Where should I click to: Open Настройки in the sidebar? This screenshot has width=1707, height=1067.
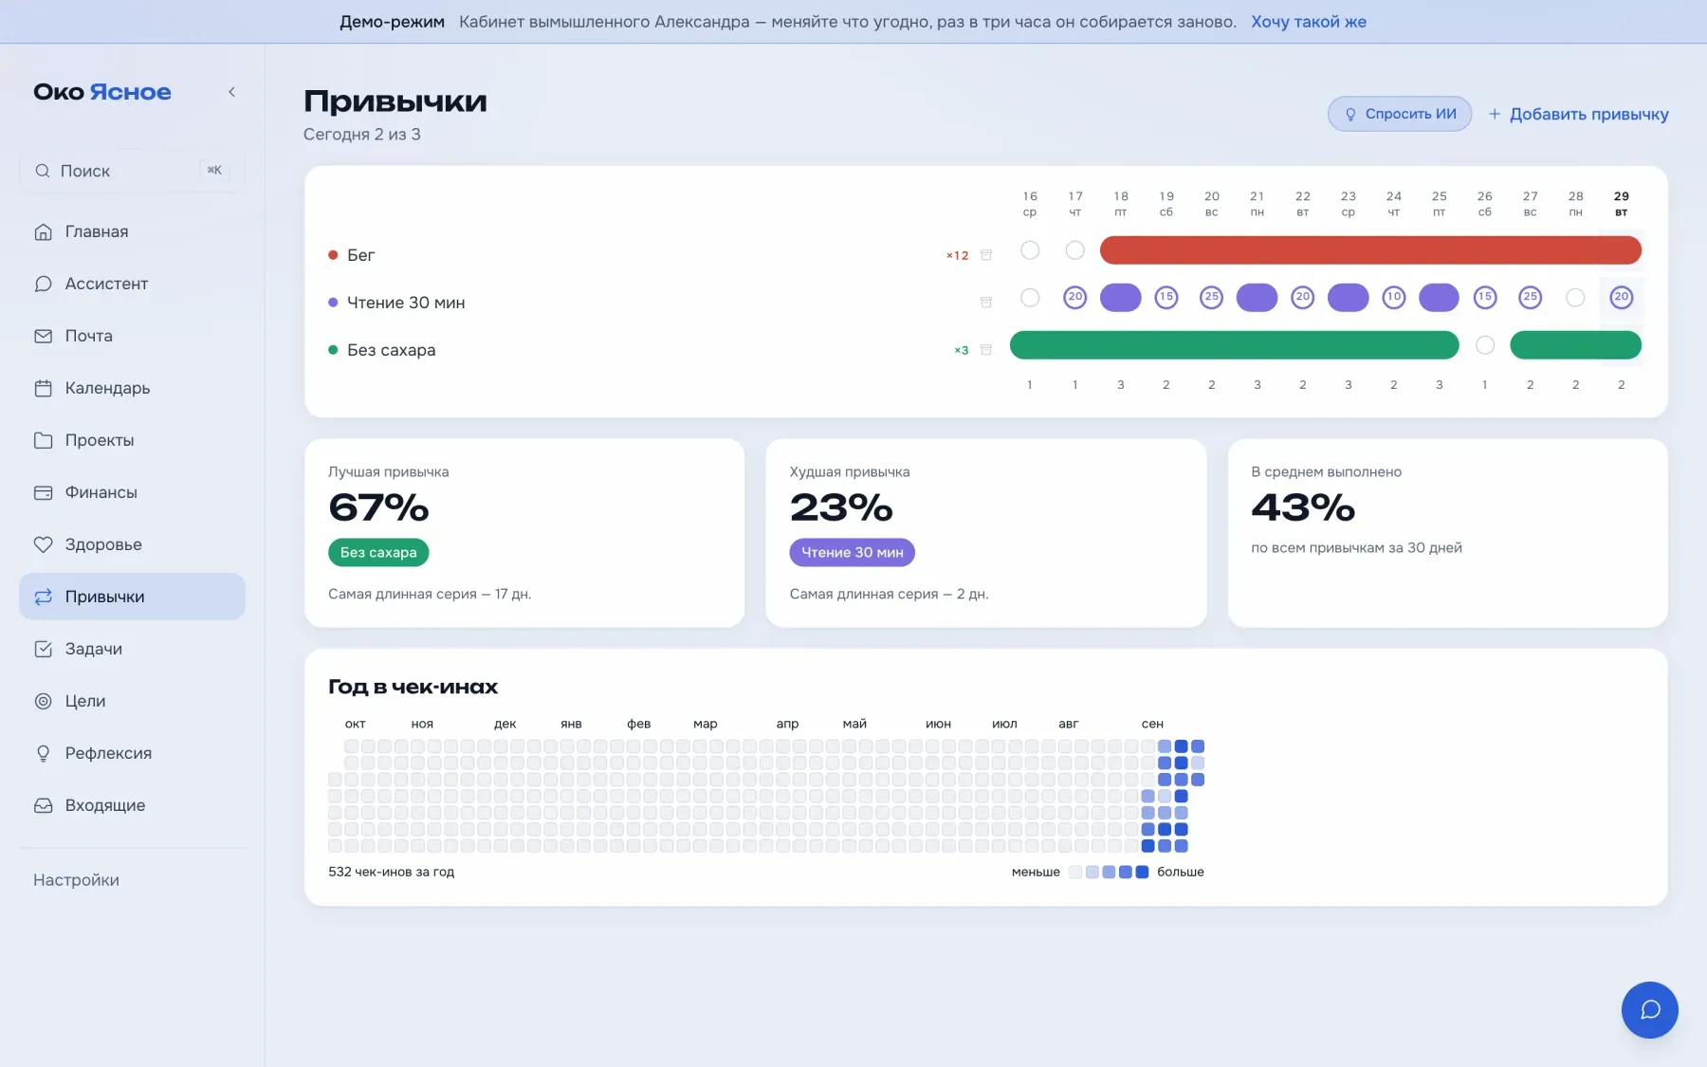[x=76, y=880]
